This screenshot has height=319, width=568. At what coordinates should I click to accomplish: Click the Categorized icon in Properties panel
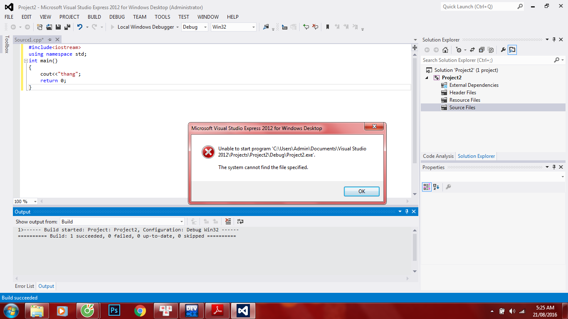pos(427,187)
